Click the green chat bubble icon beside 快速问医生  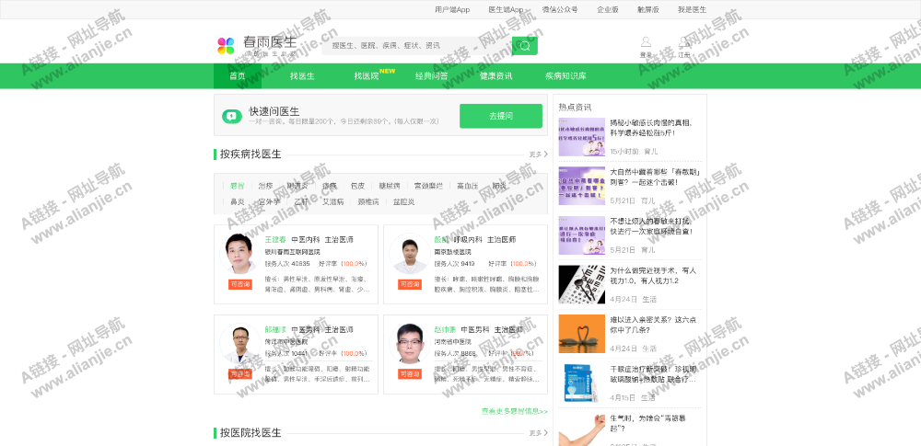[x=232, y=116]
